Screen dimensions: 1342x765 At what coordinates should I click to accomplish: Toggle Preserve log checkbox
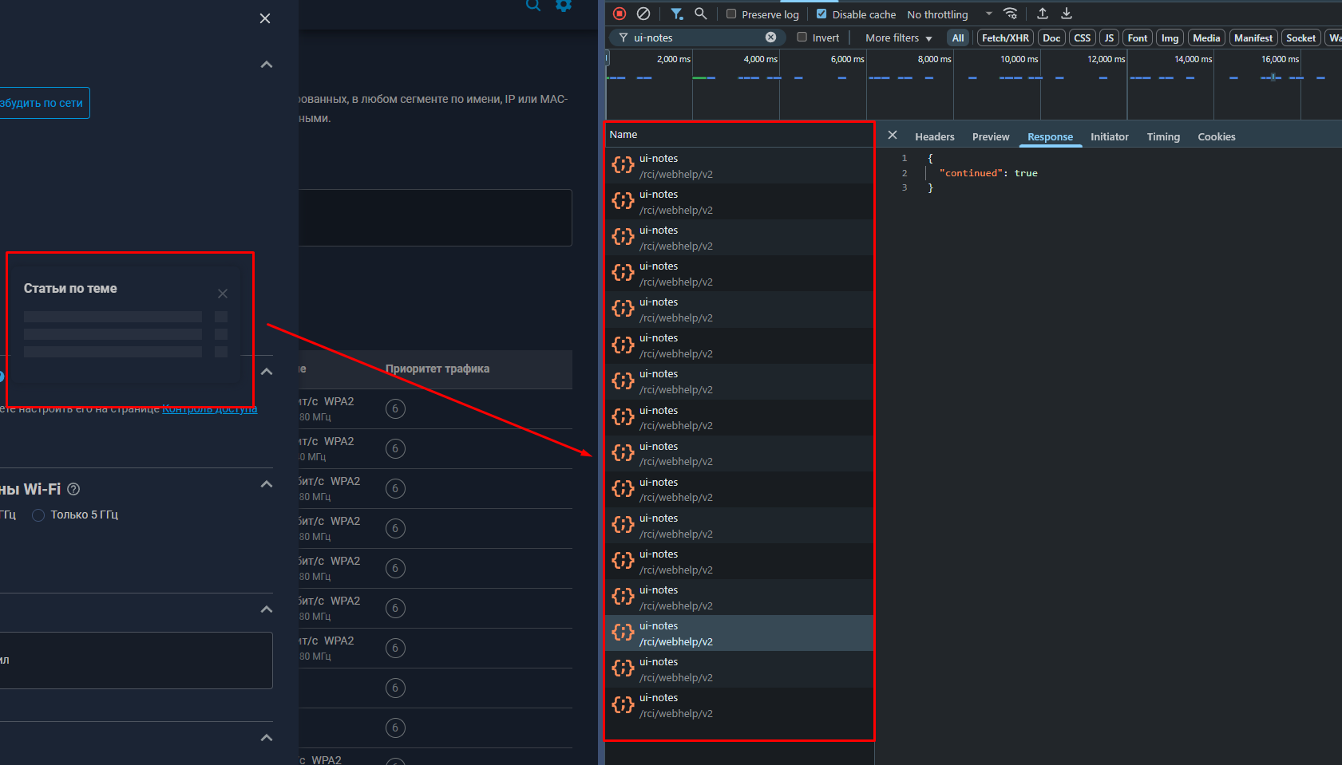731,14
